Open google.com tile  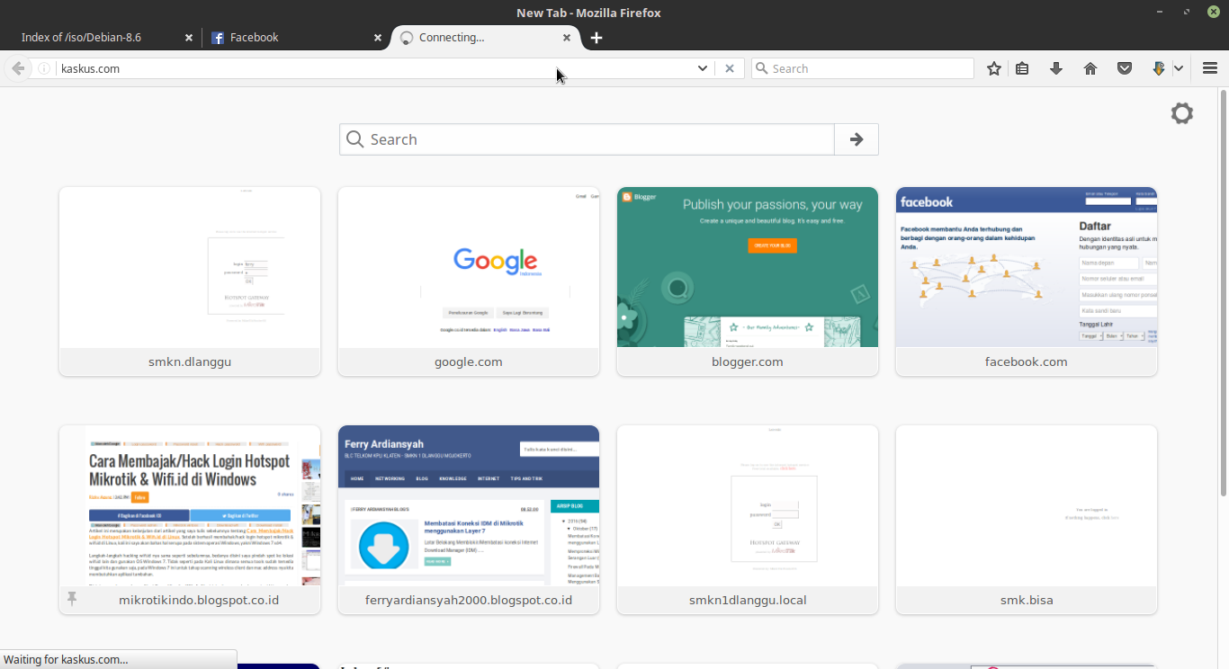tap(469, 281)
